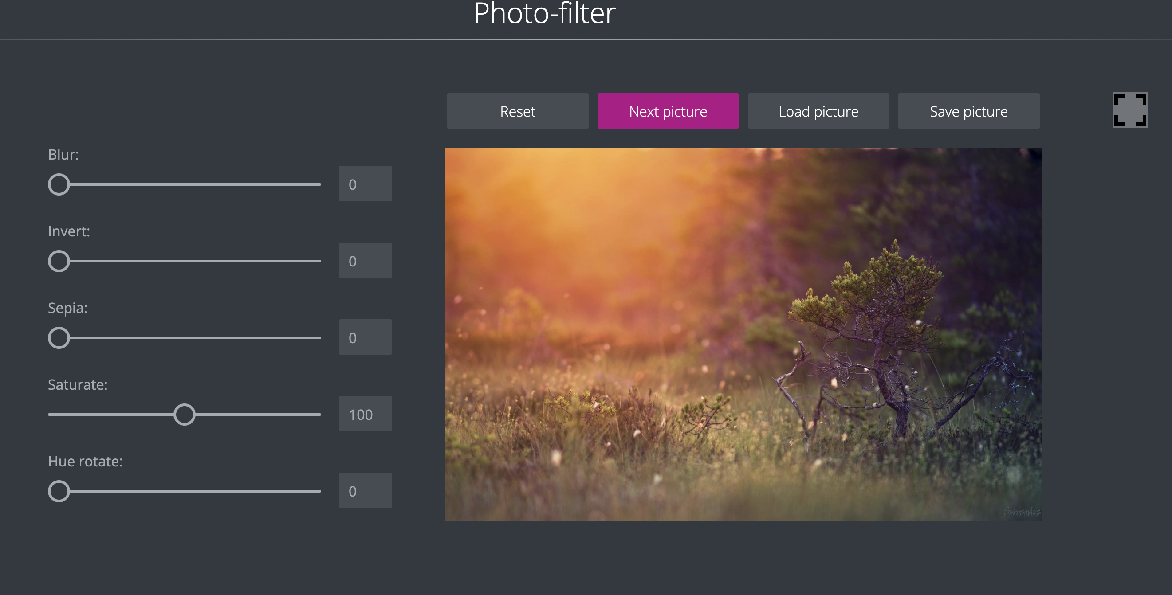Click the Saturate value box showing 100
This screenshot has height=595, width=1172.
[365, 414]
